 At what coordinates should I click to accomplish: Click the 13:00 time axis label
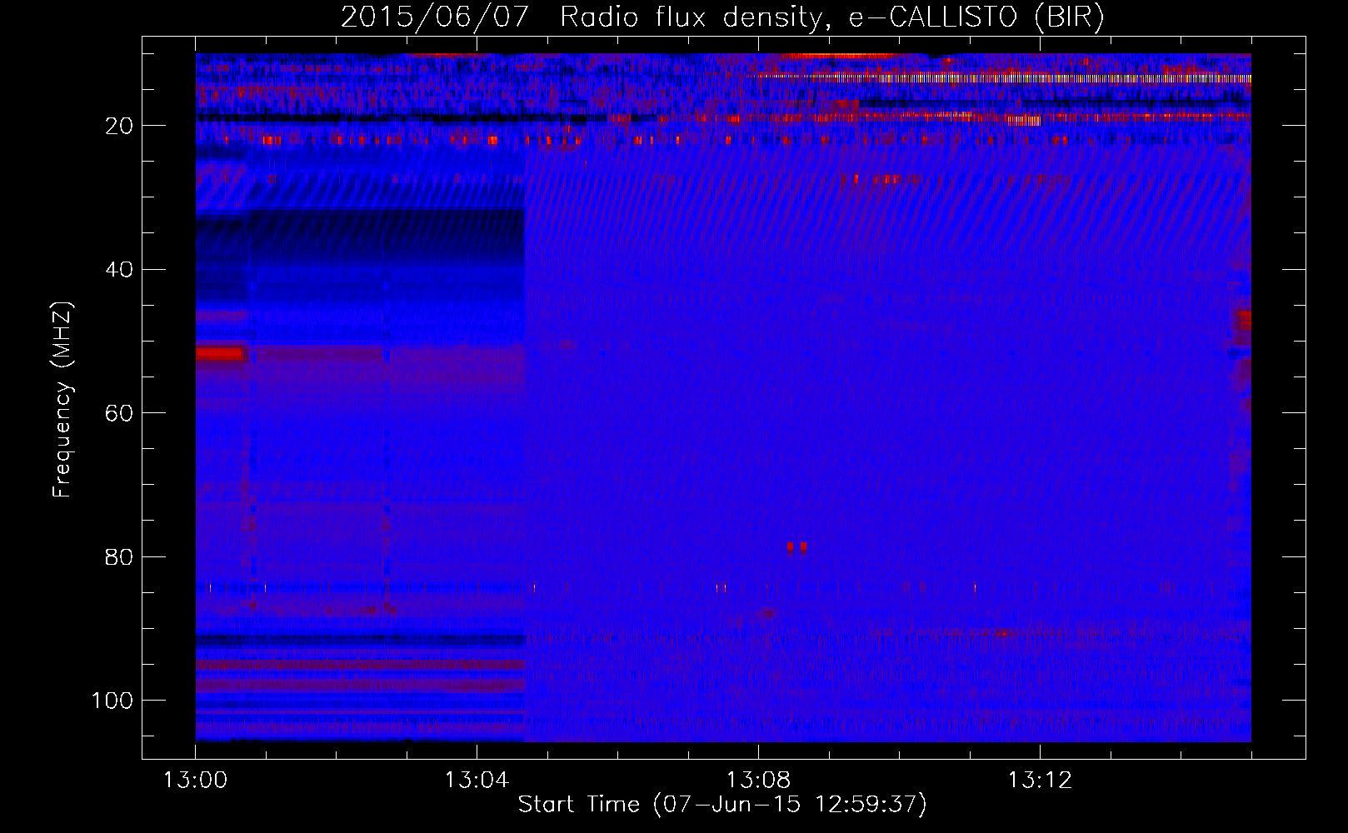click(196, 781)
